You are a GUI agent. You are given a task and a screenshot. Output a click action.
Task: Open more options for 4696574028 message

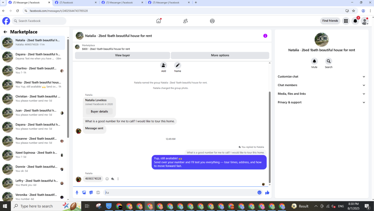point(118,179)
